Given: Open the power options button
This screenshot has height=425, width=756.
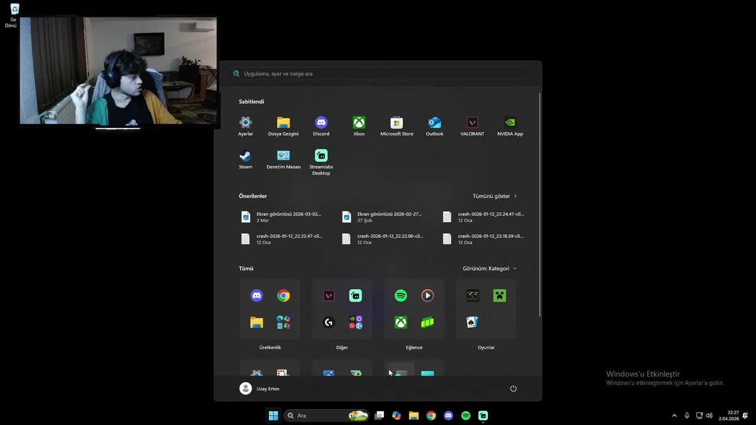Looking at the screenshot, I should tap(513, 388).
